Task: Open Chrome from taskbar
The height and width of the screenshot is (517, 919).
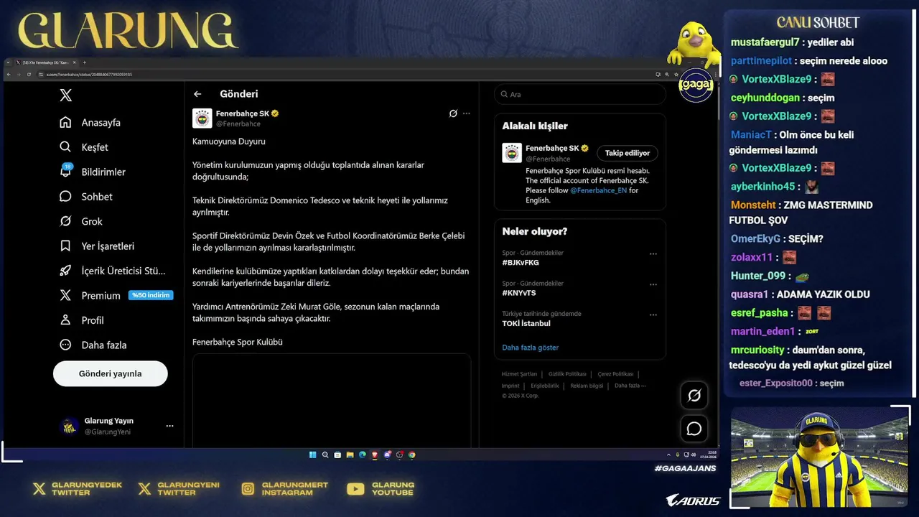Action: point(412,455)
